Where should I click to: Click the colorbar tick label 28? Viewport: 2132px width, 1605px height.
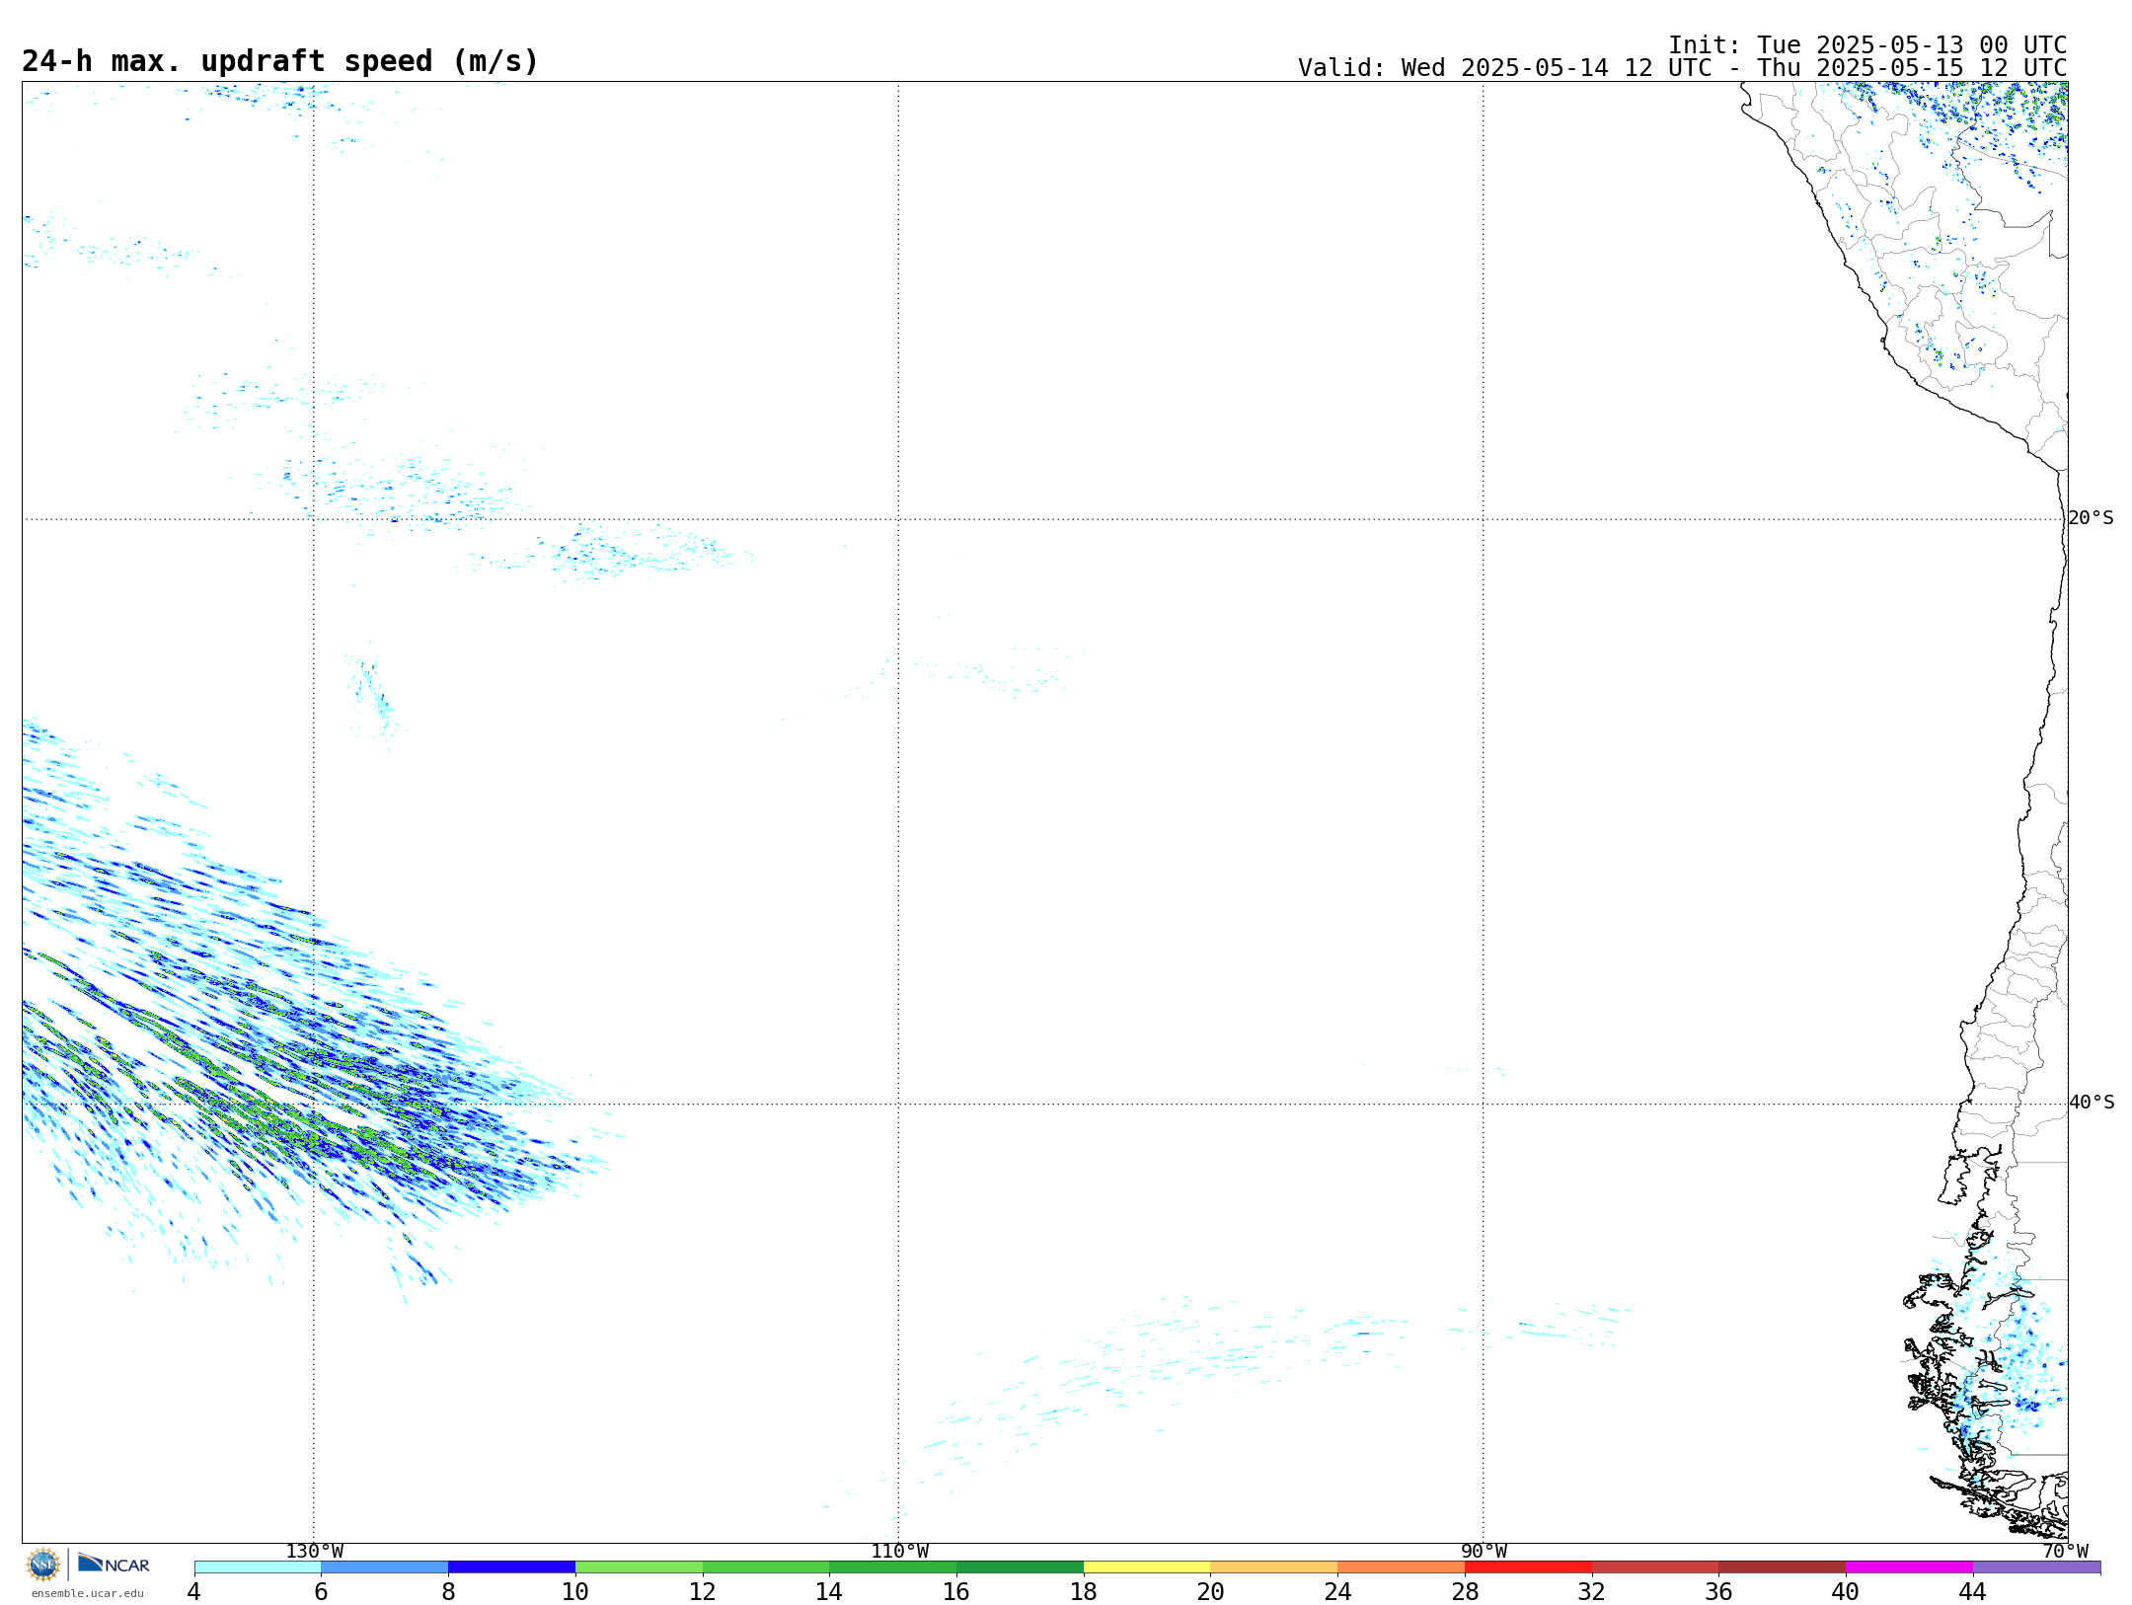point(1465,1591)
